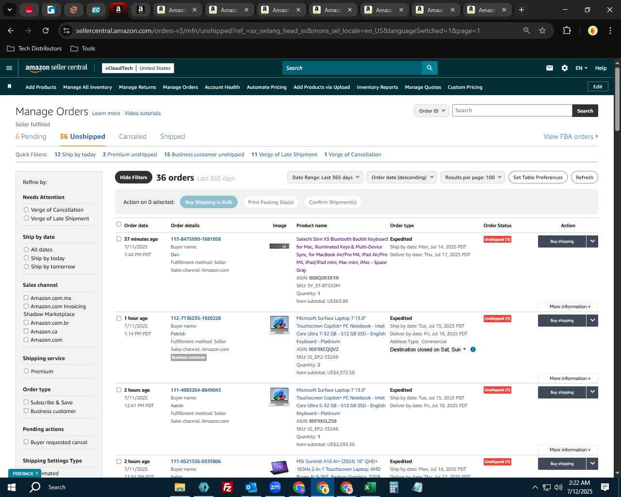Click the Seller Central header search field
Viewport: 621px width, 497px height.
(x=352, y=68)
